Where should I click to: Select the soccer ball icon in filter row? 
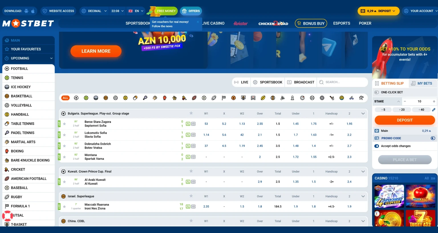(76, 98)
